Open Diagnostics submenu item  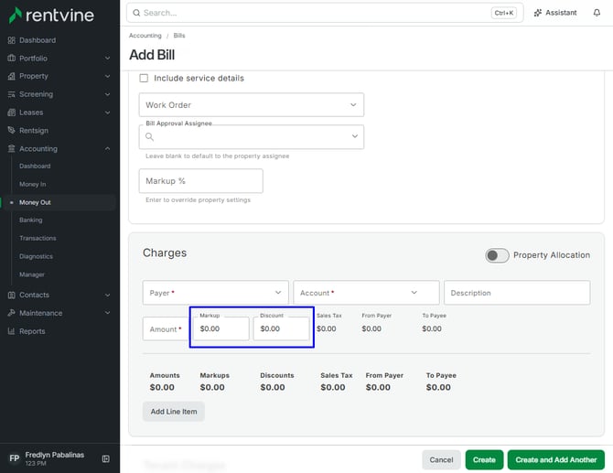36,256
